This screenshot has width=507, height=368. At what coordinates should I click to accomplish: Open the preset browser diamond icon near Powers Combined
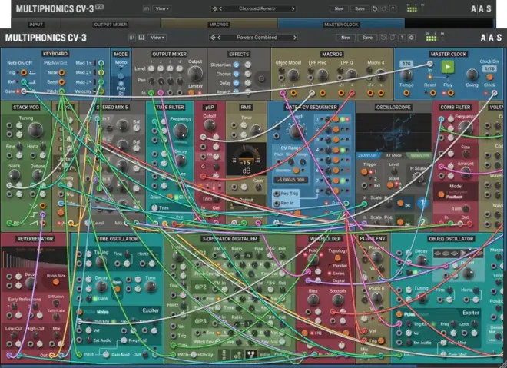(x=213, y=38)
